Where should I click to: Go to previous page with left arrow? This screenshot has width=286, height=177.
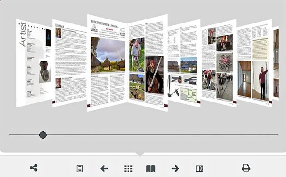104,168
